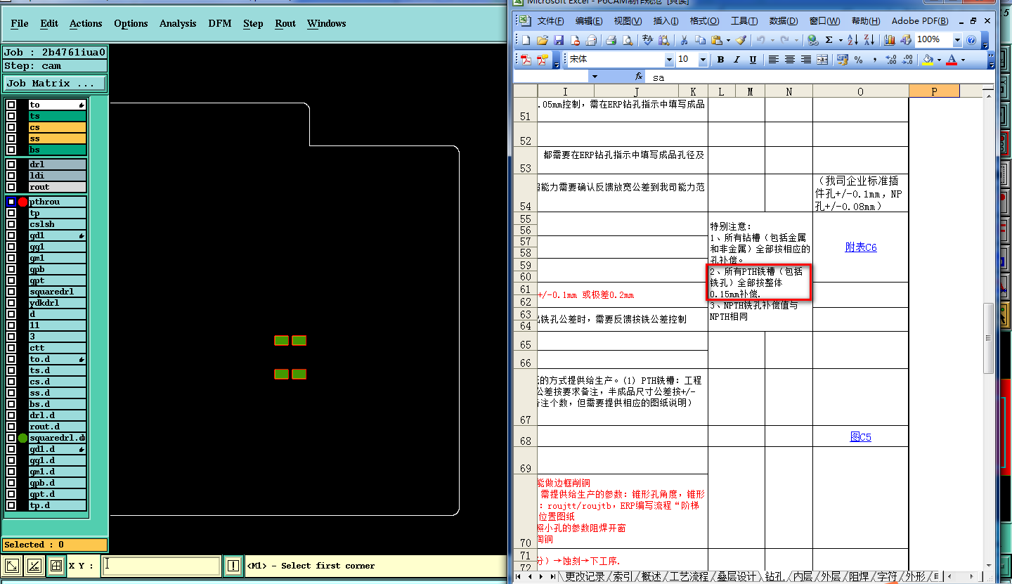Open the 格式(O) menu in Excel
1012x584 pixels.
tap(704, 21)
